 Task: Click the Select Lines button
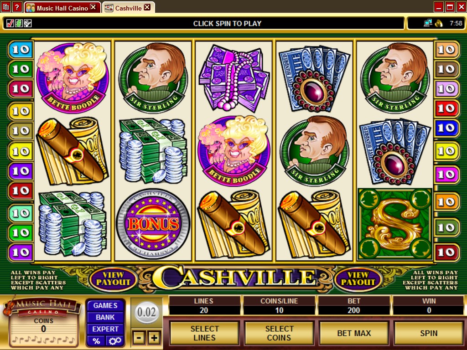tap(204, 333)
